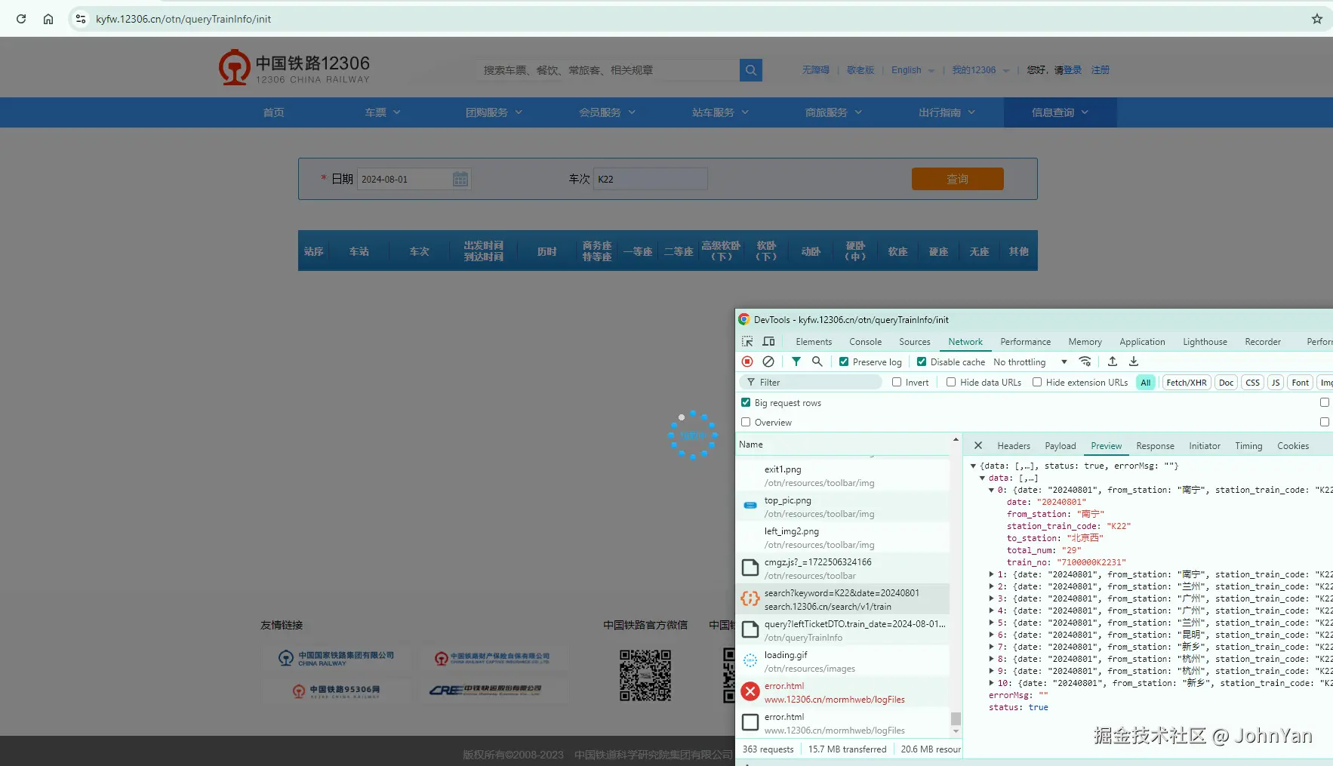Collapse item 0 in the JSON preview
This screenshot has width=1333, height=766.
coord(991,490)
